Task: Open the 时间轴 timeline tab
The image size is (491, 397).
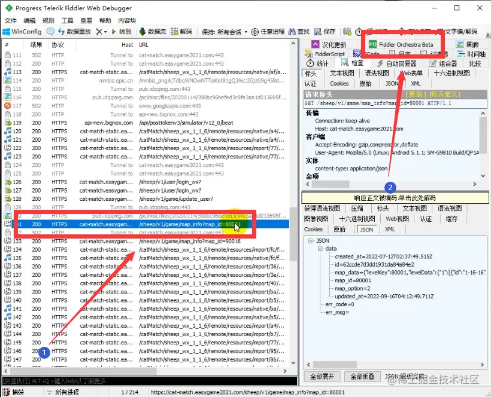Action: click(471, 54)
